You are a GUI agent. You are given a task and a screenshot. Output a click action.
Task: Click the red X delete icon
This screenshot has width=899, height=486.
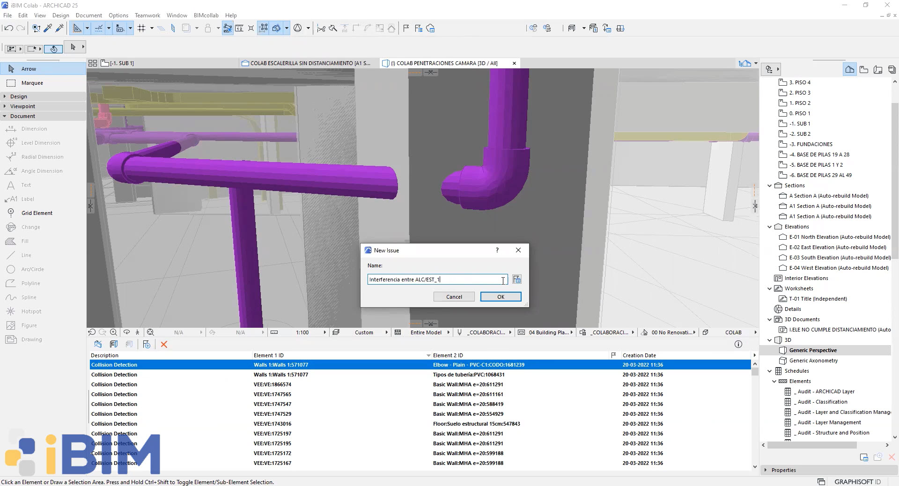pos(164,345)
